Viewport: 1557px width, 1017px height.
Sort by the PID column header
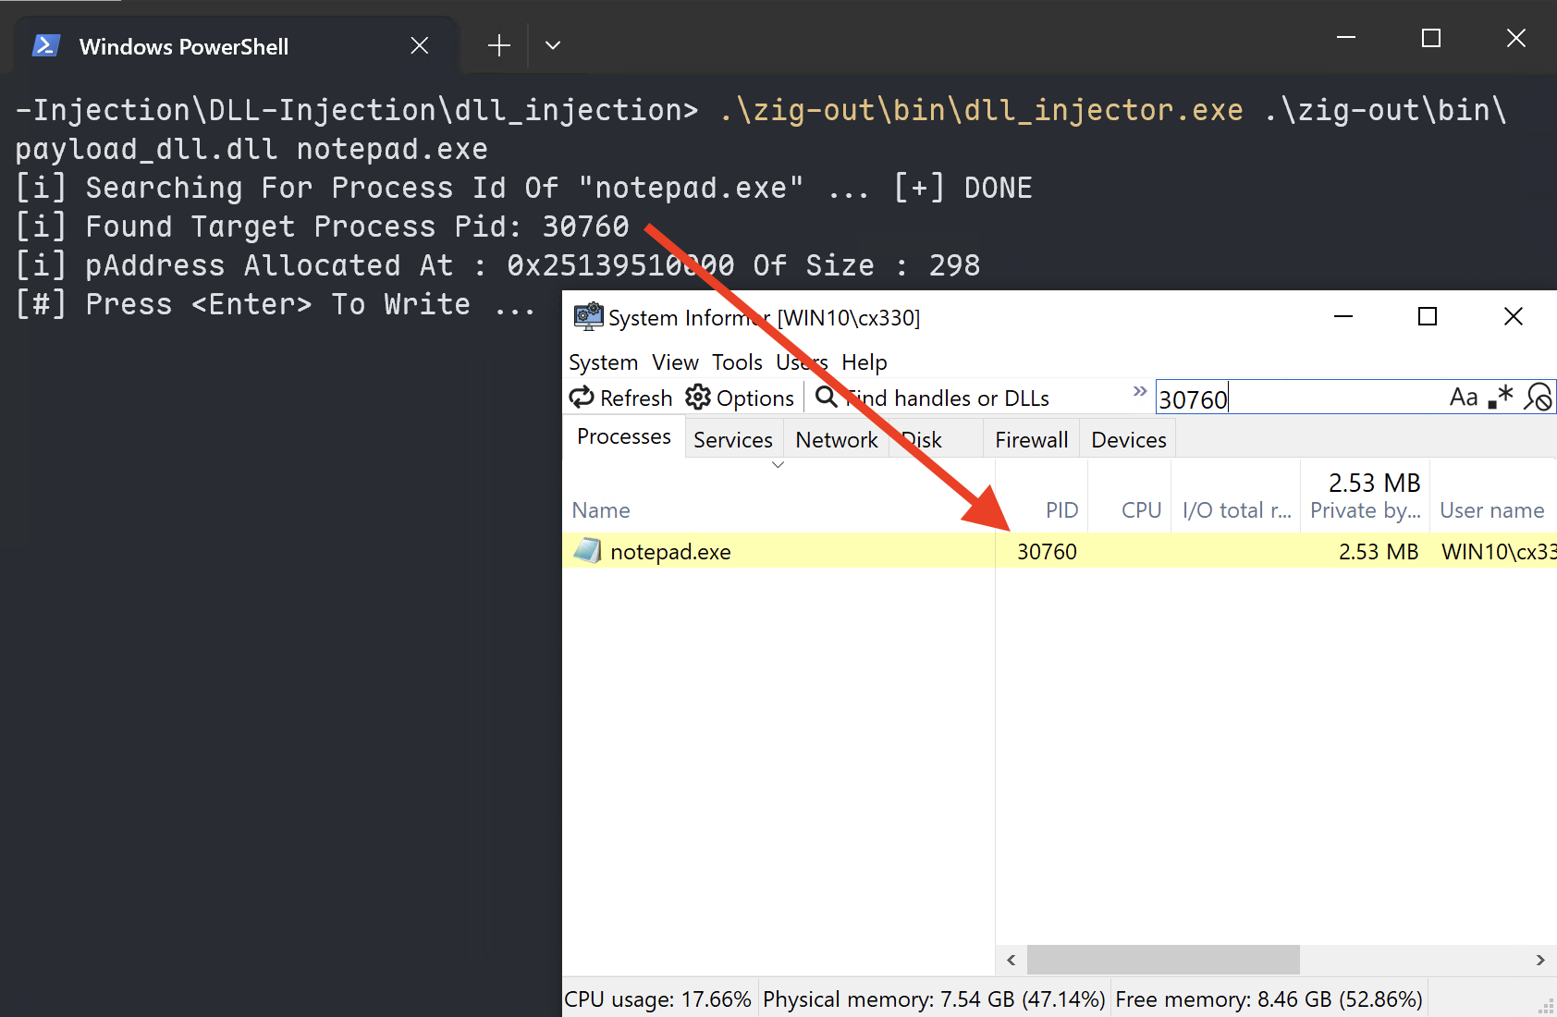1042,496
